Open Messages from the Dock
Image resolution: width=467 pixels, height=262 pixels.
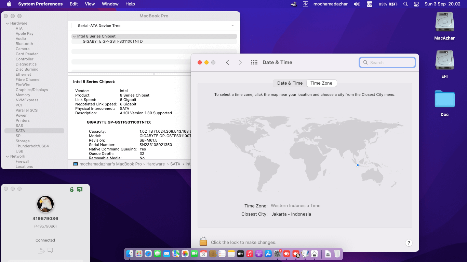[157, 254]
